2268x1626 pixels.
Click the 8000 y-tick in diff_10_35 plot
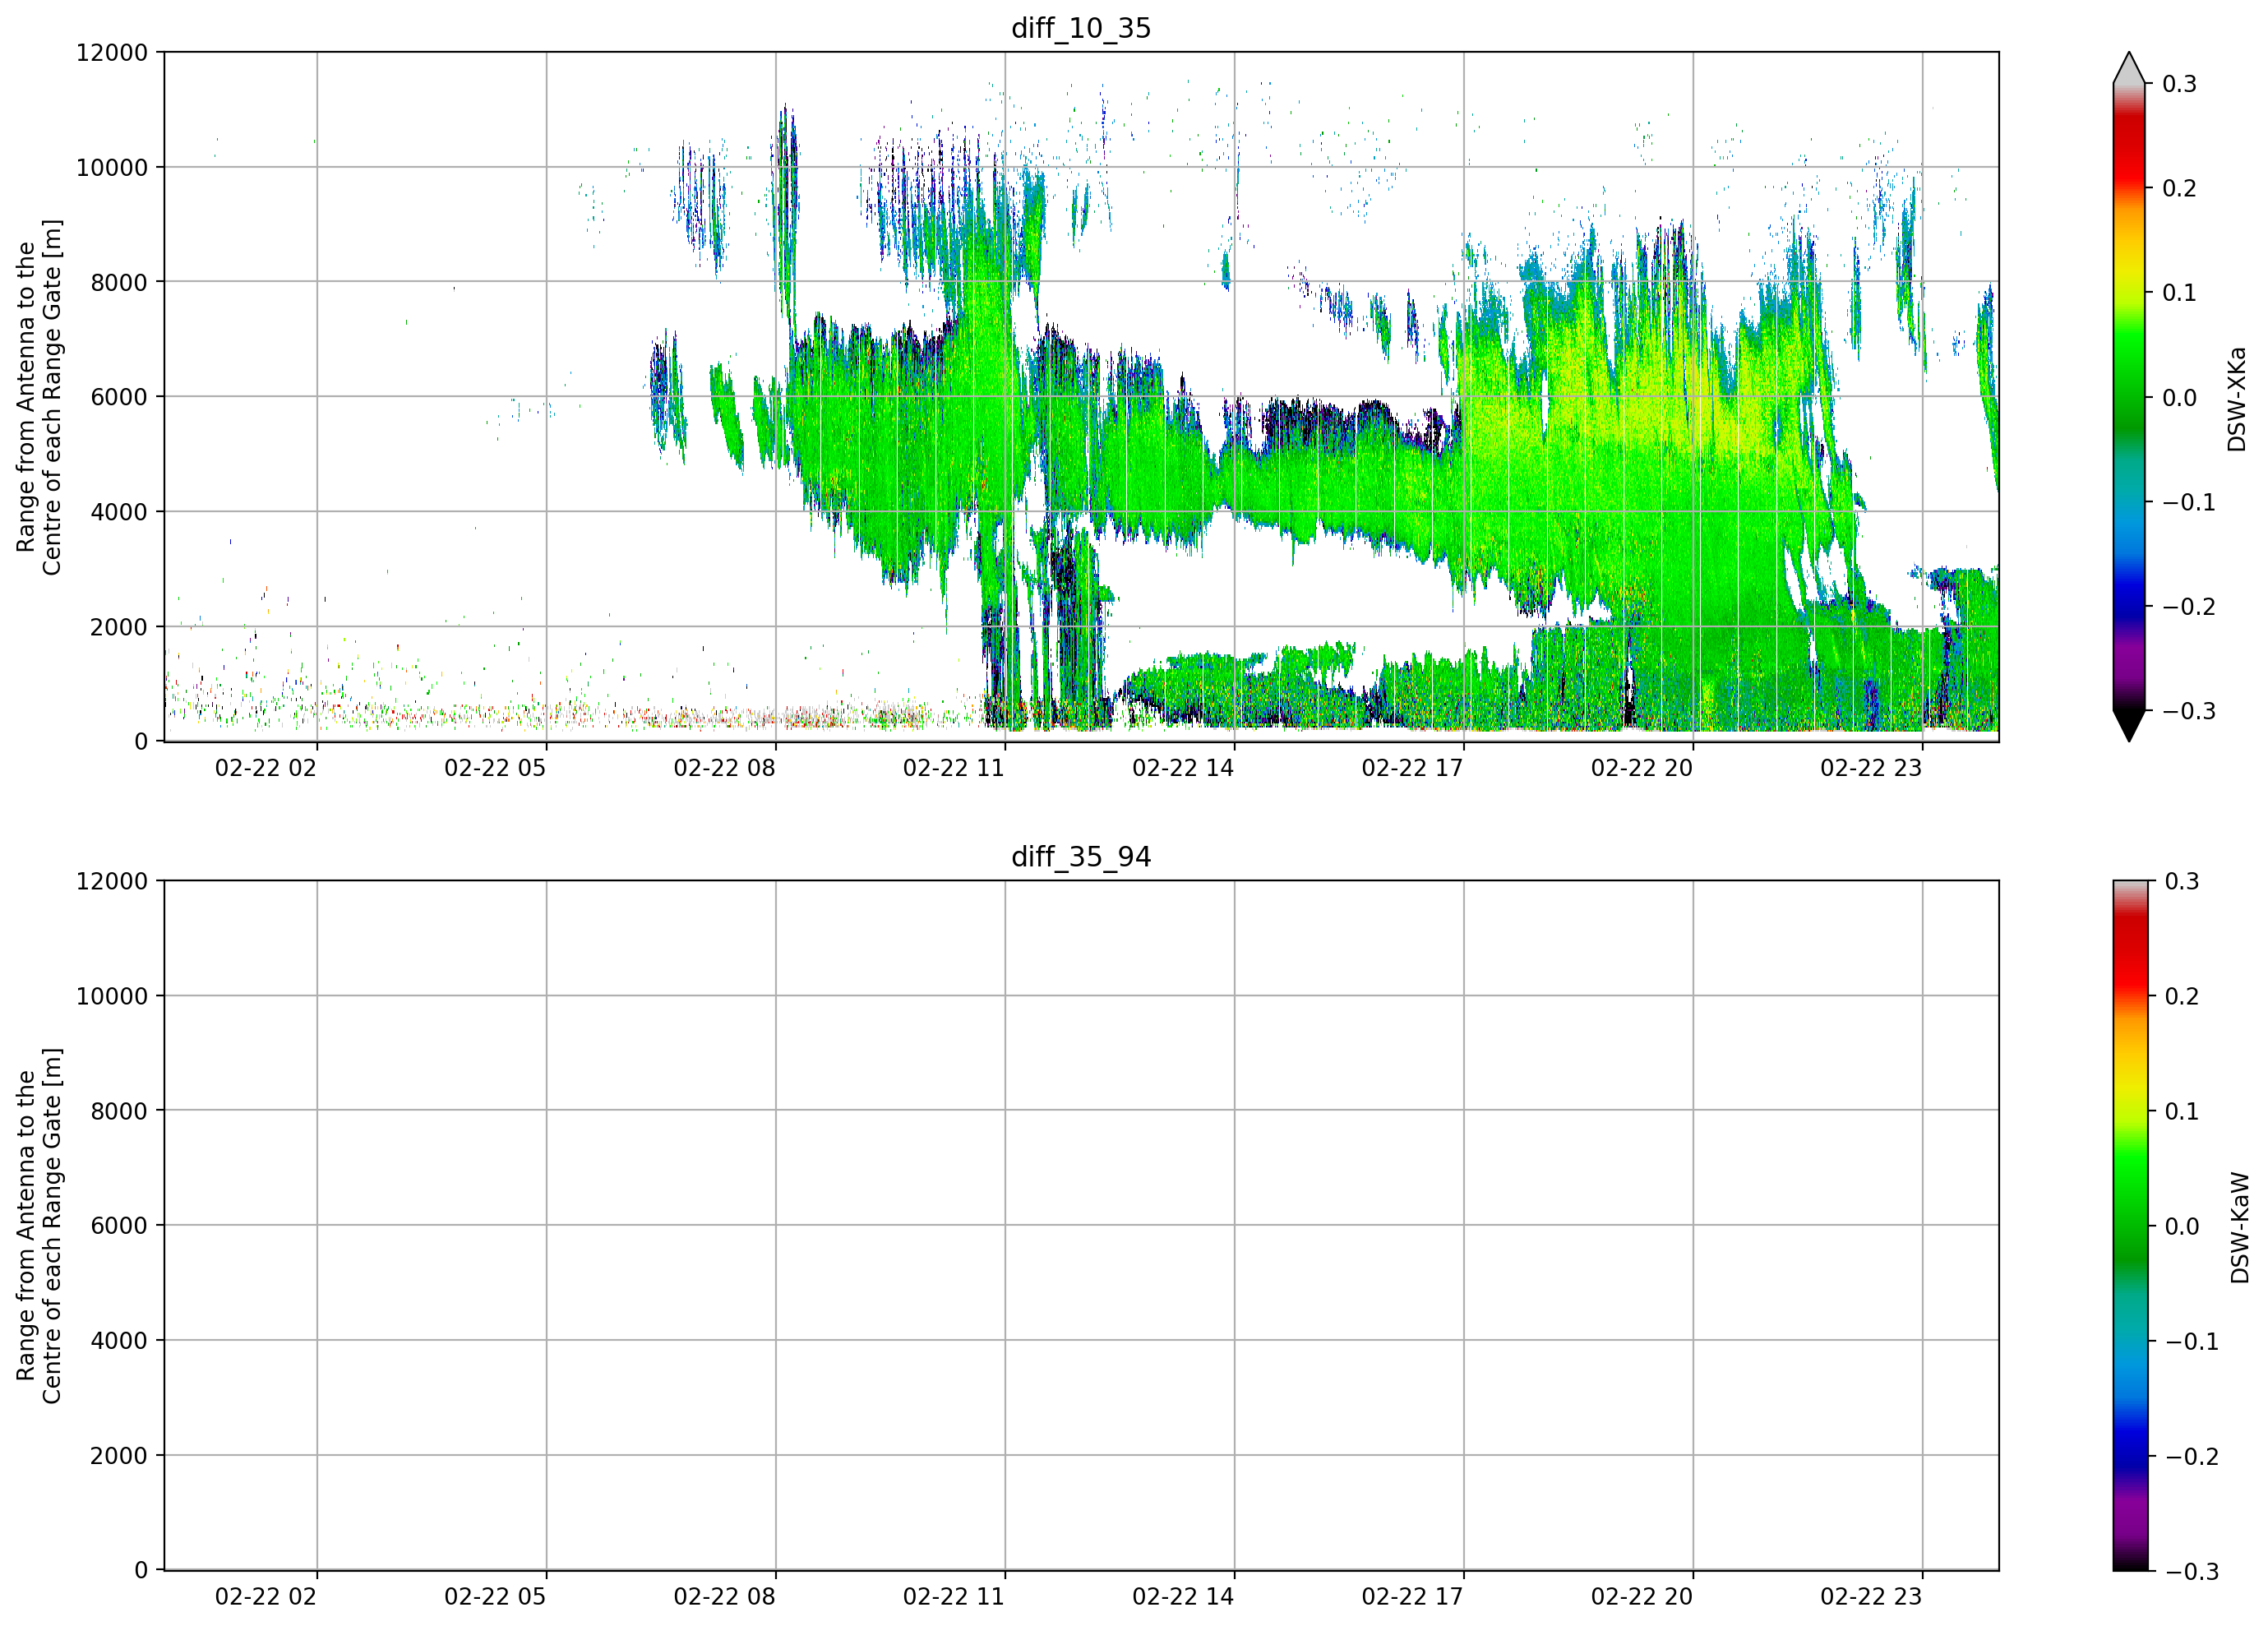coord(119,282)
